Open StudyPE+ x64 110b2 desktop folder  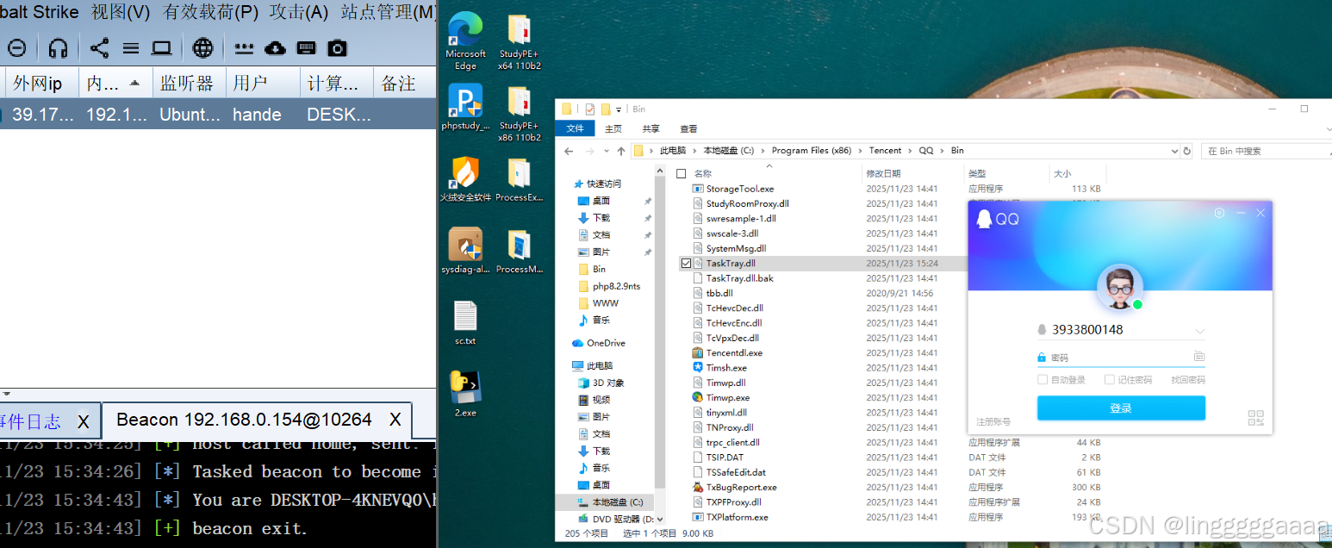[x=519, y=42]
